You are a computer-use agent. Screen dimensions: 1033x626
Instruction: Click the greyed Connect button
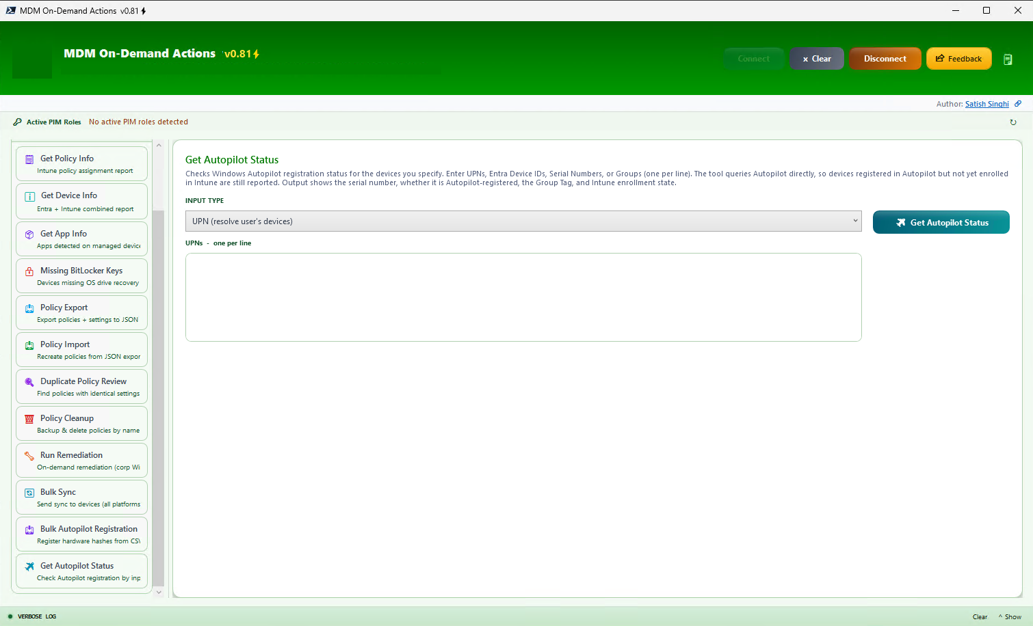(x=754, y=59)
